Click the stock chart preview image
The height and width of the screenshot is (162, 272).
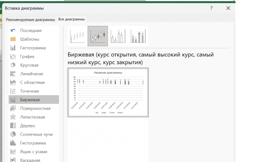108,92
